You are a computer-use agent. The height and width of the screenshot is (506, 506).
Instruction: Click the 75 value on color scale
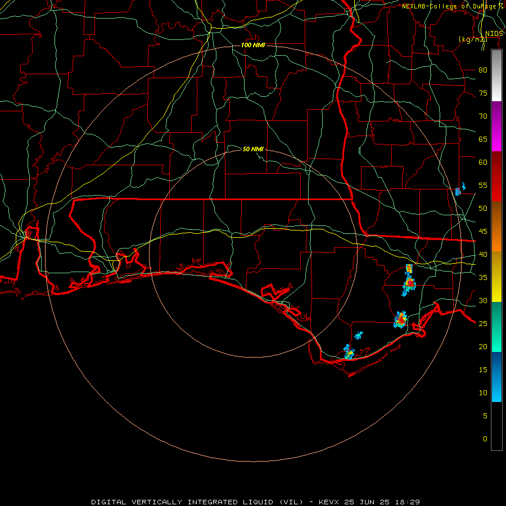[483, 93]
